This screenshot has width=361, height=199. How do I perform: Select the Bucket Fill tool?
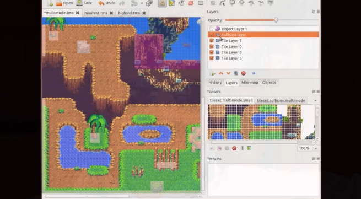pos(181,3)
